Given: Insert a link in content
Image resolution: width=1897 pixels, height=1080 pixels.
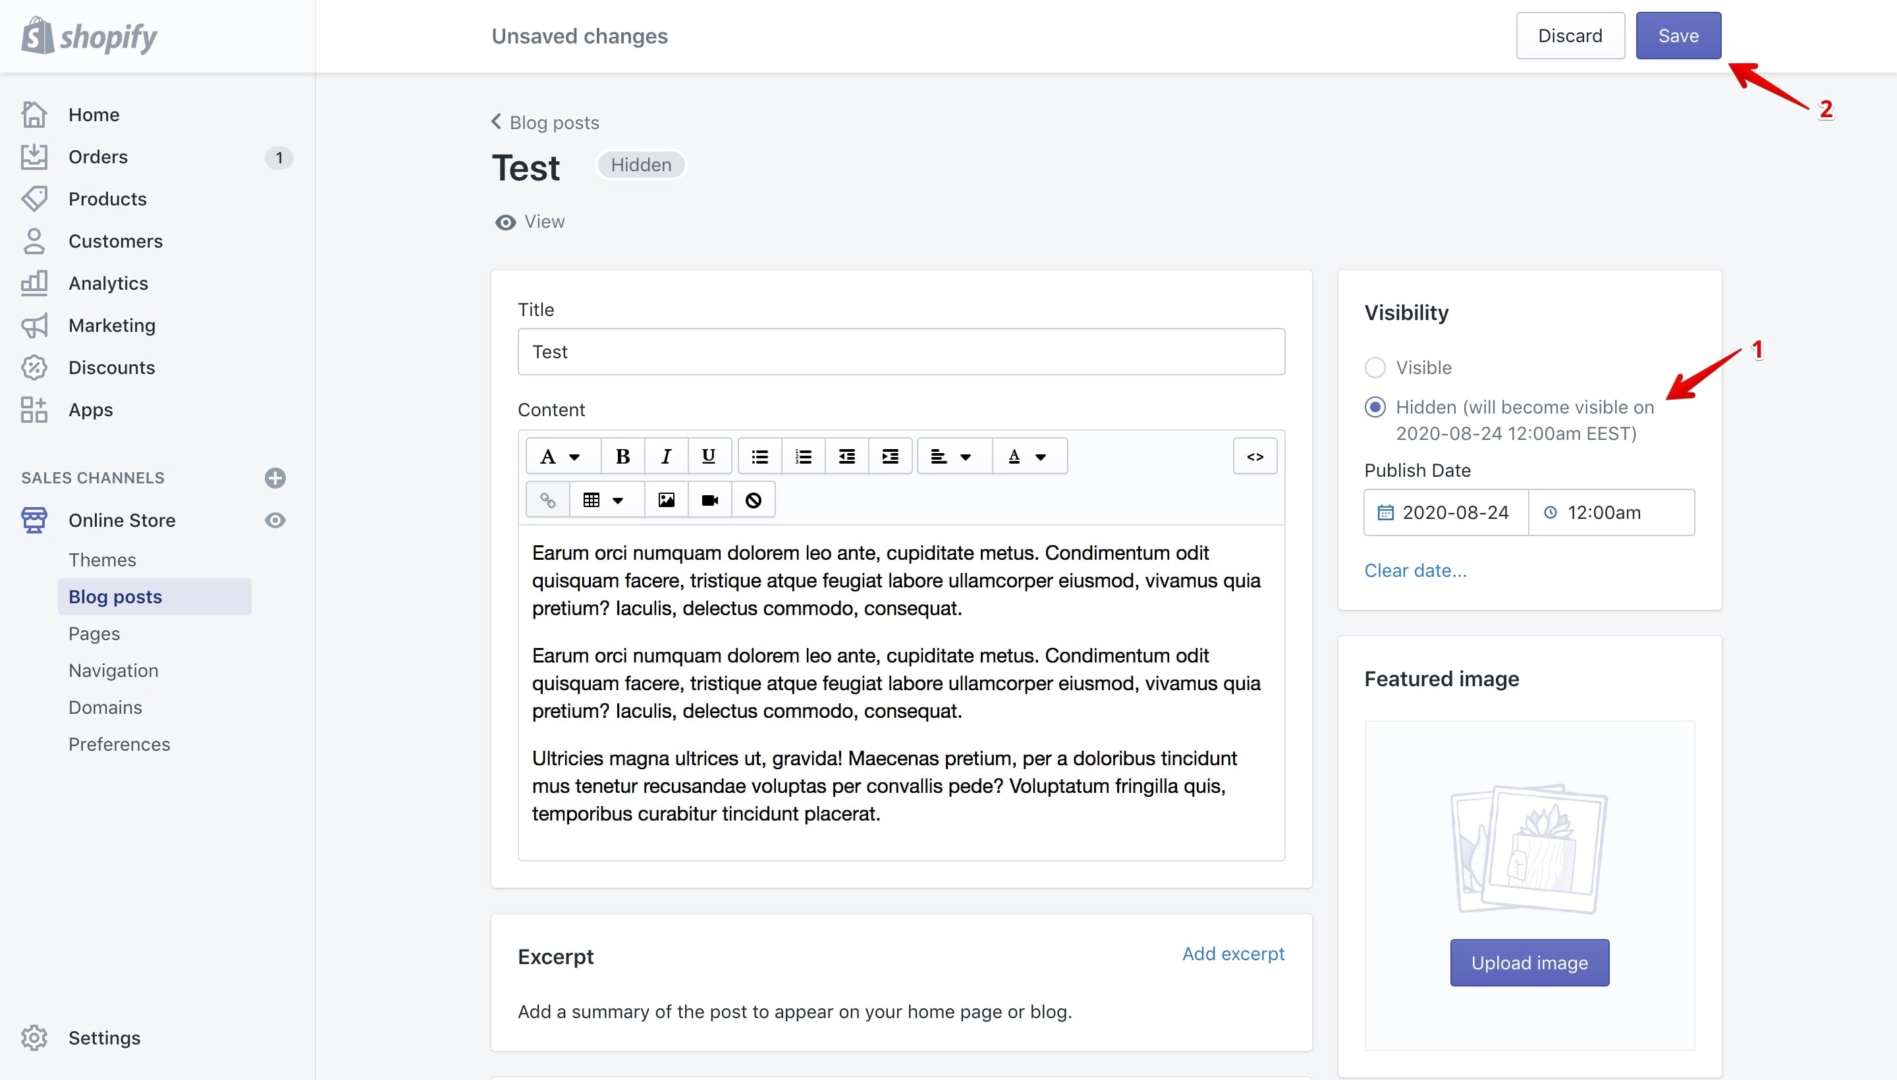Looking at the screenshot, I should (547, 500).
